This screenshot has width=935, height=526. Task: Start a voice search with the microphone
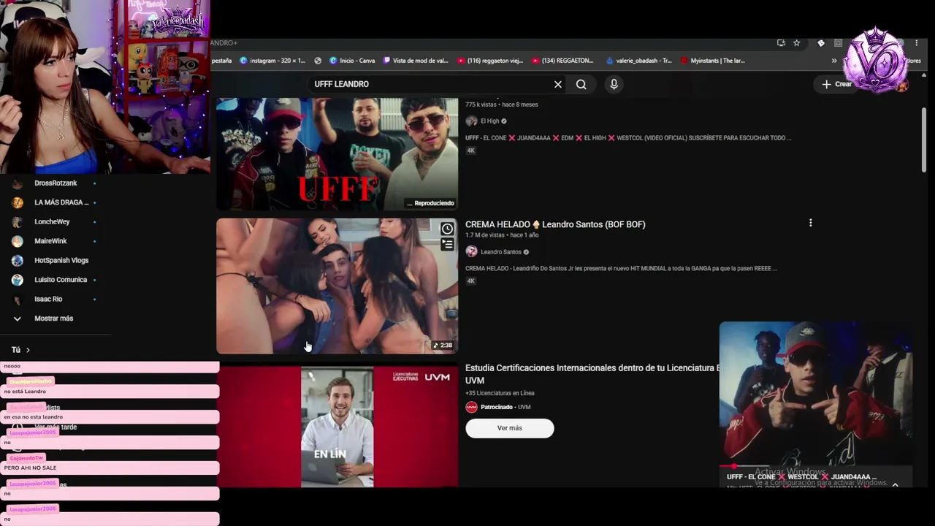coord(614,84)
